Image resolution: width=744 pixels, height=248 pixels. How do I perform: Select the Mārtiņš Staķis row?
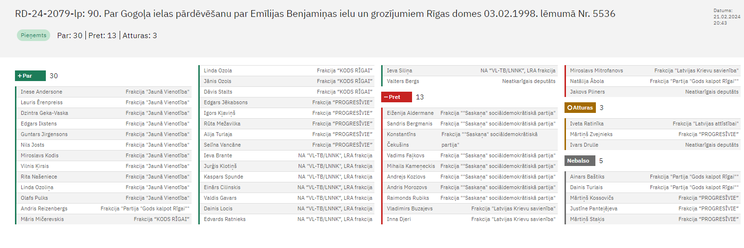pos(652,219)
